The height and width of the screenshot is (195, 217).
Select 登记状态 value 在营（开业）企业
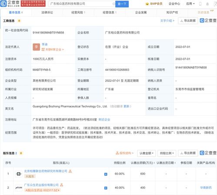[x=117, y=47]
